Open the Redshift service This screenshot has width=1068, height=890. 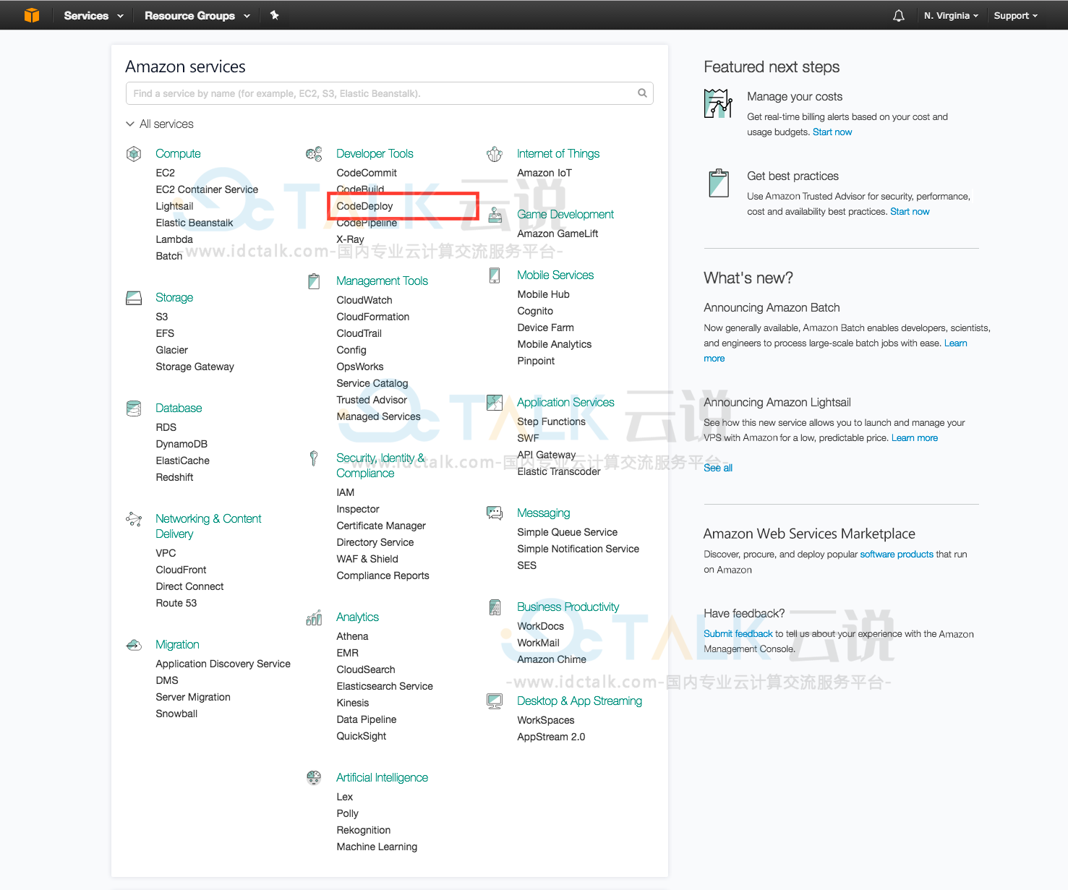(x=174, y=477)
